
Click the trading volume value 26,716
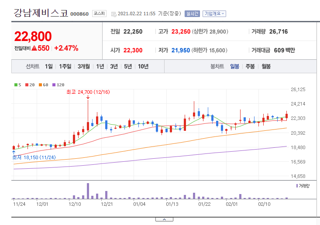[x=279, y=31]
